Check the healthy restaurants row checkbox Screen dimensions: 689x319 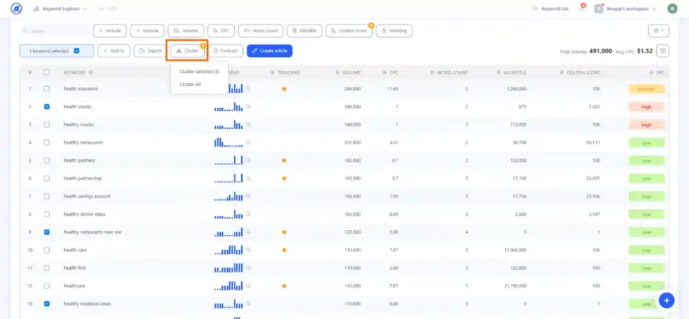click(x=46, y=142)
